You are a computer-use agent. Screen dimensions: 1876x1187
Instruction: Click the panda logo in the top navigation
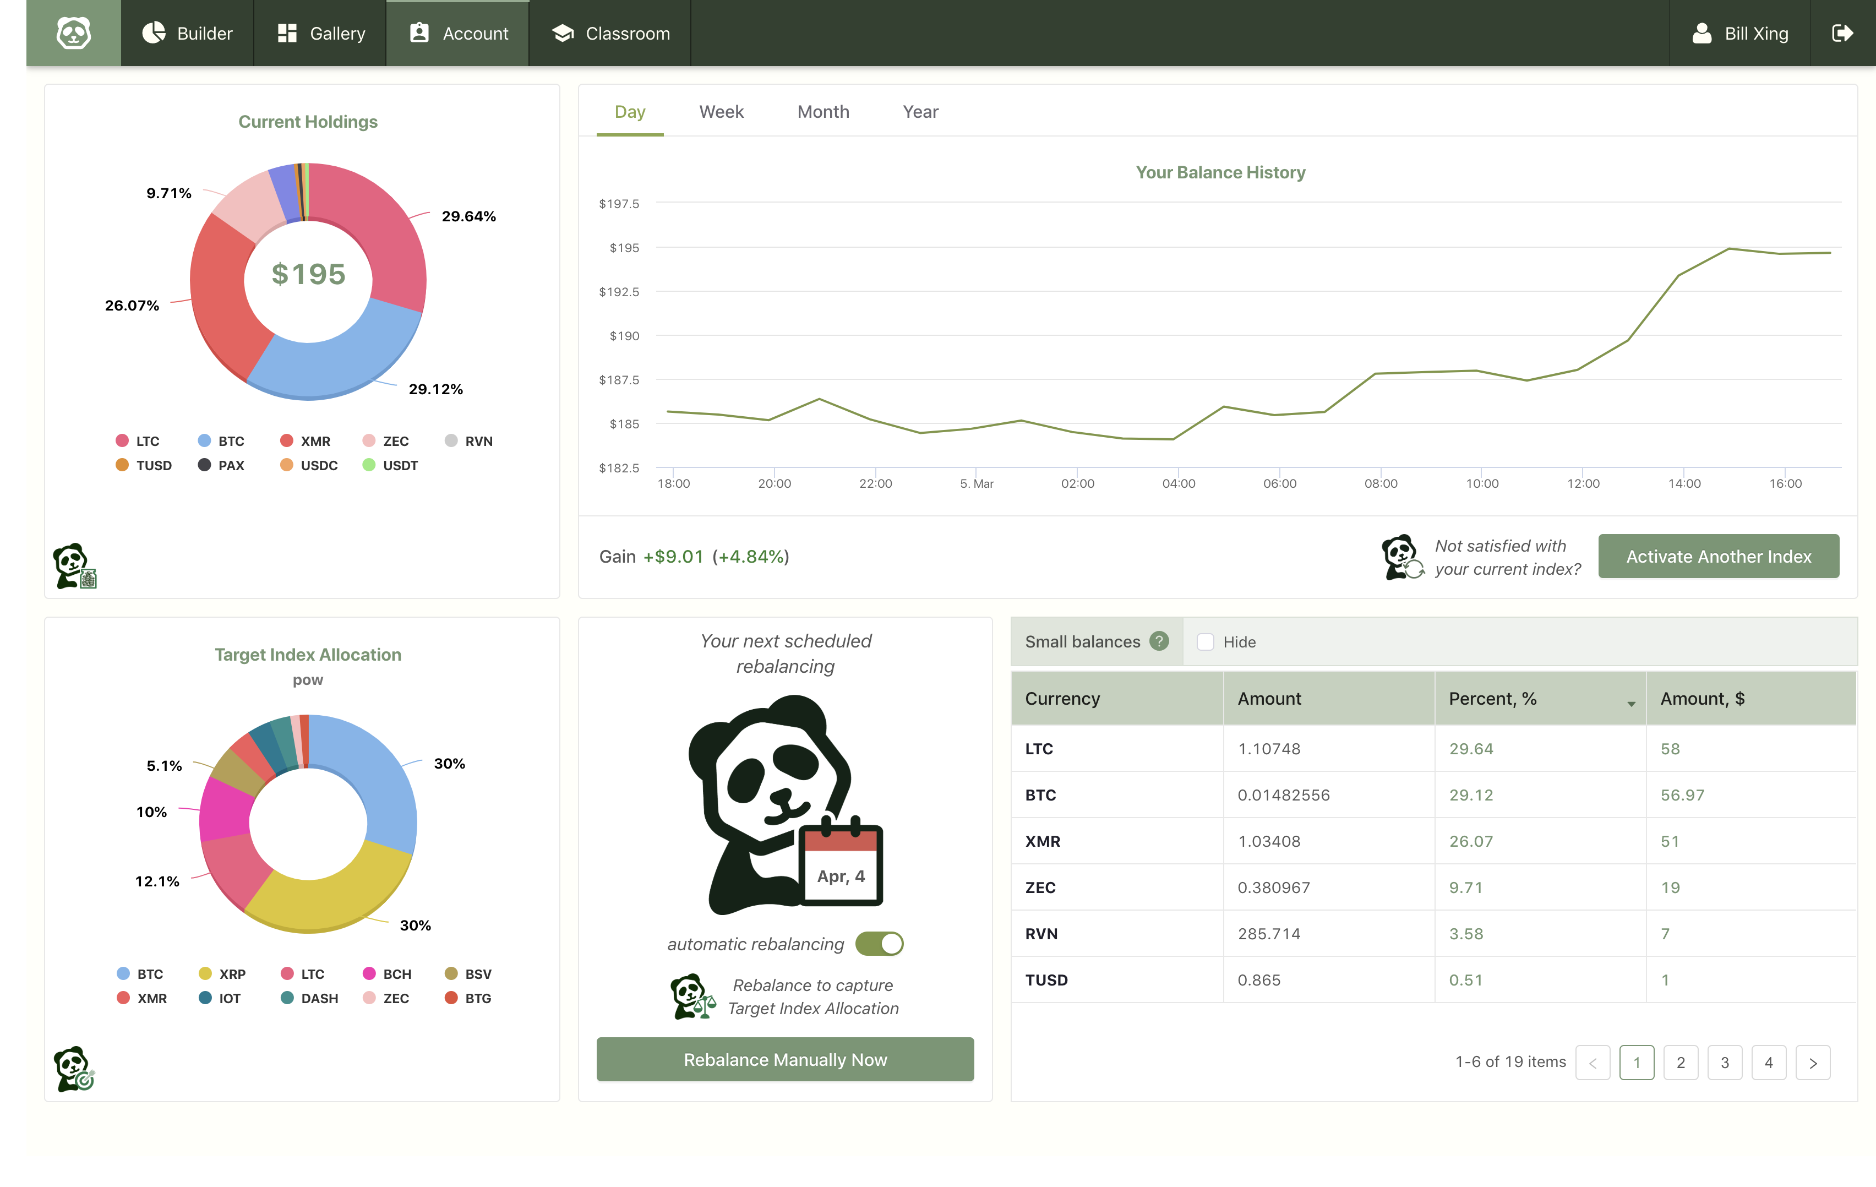pyautogui.click(x=73, y=32)
